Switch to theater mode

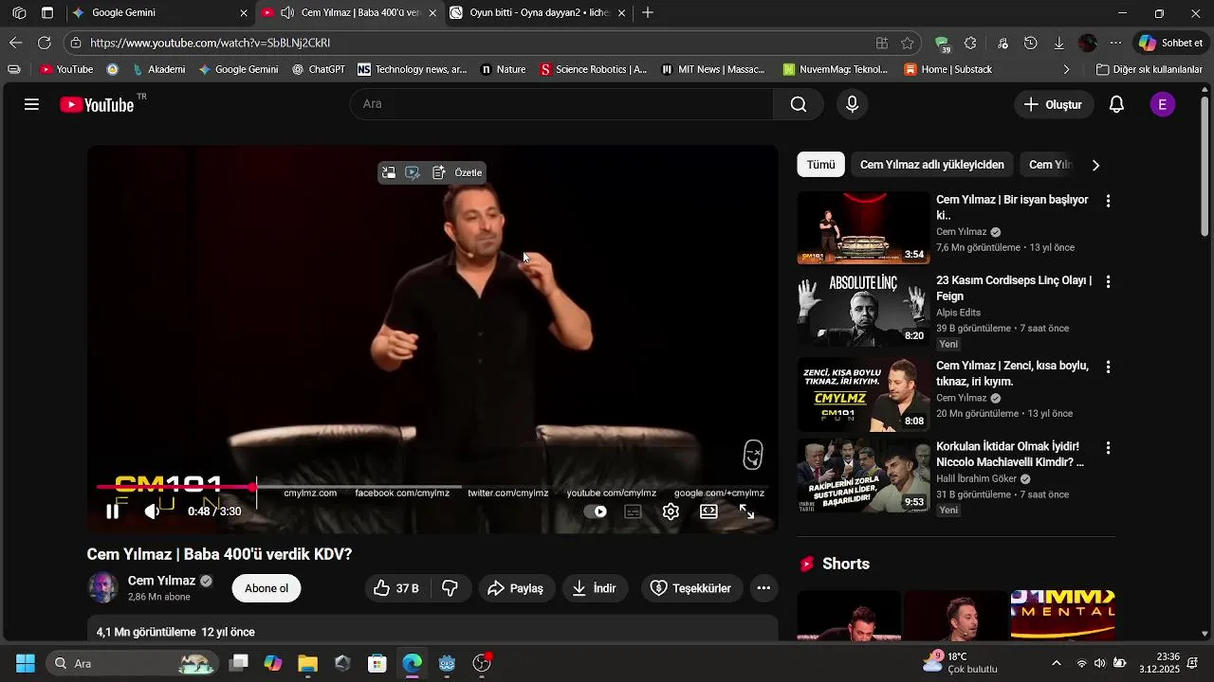(x=708, y=511)
